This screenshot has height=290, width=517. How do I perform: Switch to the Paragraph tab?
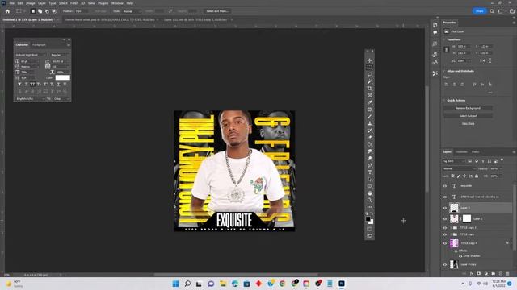[x=39, y=45]
